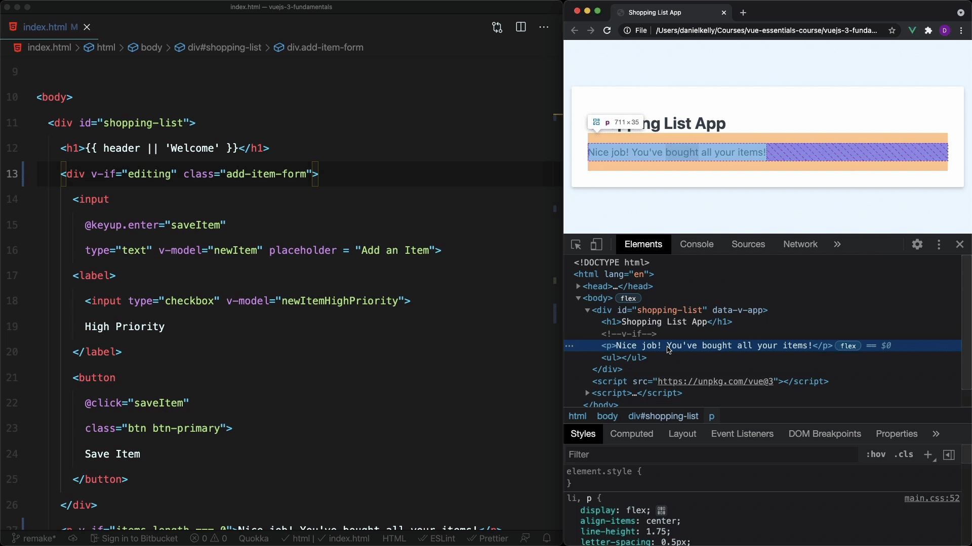
Task: Split the editor to the right
Action: pos(520,27)
